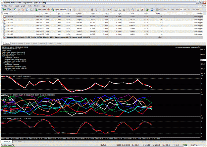This screenshot has width=207, height=147.
Task: Switch to the Mailbox tab
Action: pos(42,43)
